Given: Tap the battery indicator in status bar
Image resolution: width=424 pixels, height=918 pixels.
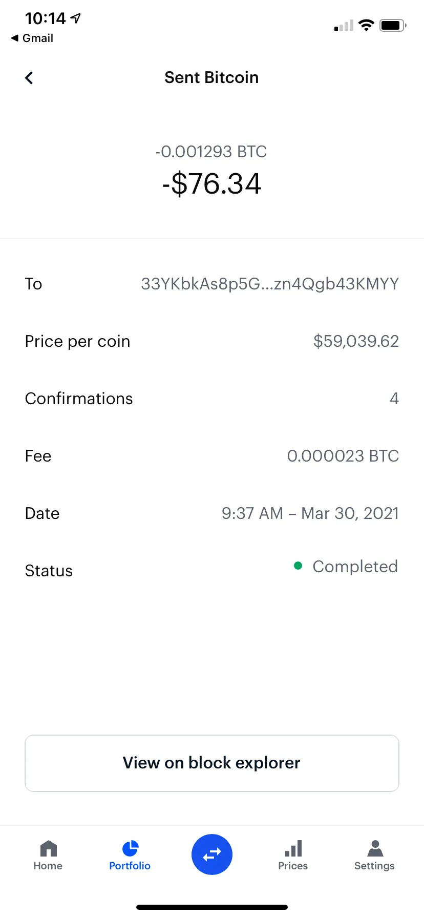Looking at the screenshot, I should tap(392, 25).
